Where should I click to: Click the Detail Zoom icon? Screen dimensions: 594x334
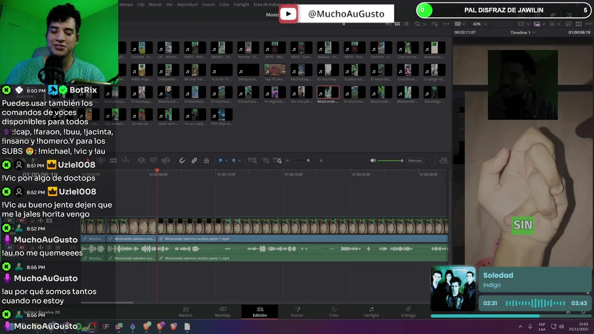coord(266,161)
